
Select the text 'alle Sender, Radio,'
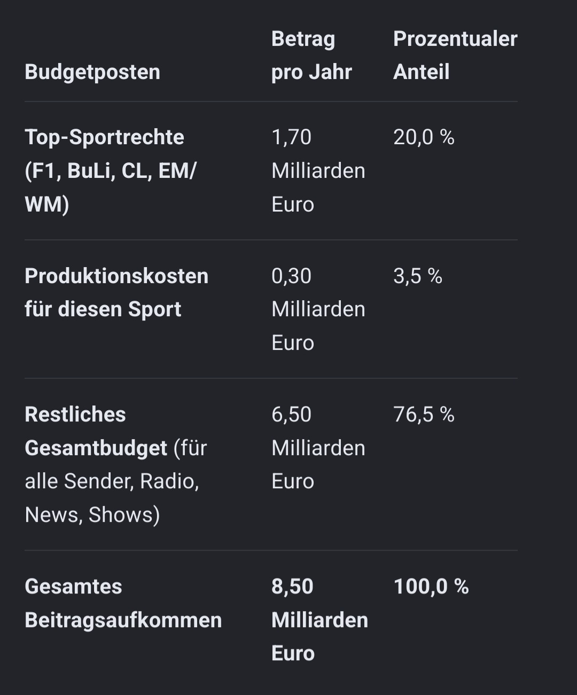112,481
